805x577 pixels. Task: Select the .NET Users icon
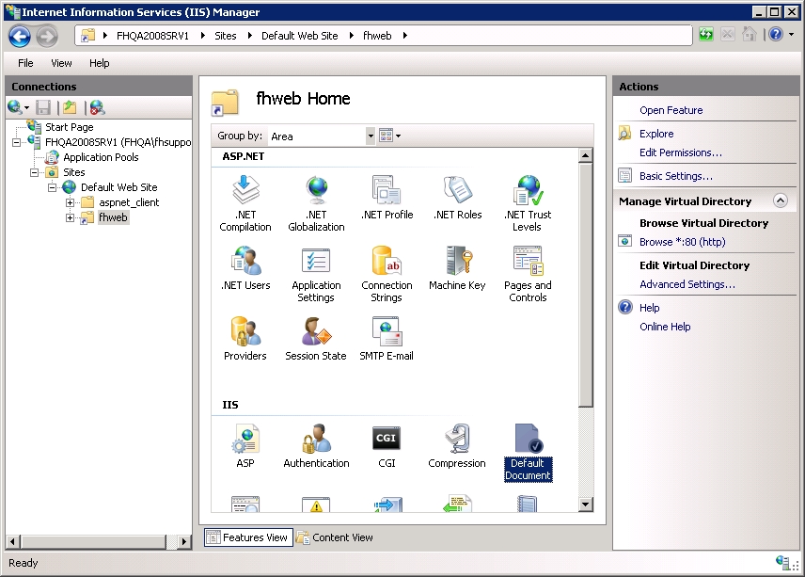245,268
